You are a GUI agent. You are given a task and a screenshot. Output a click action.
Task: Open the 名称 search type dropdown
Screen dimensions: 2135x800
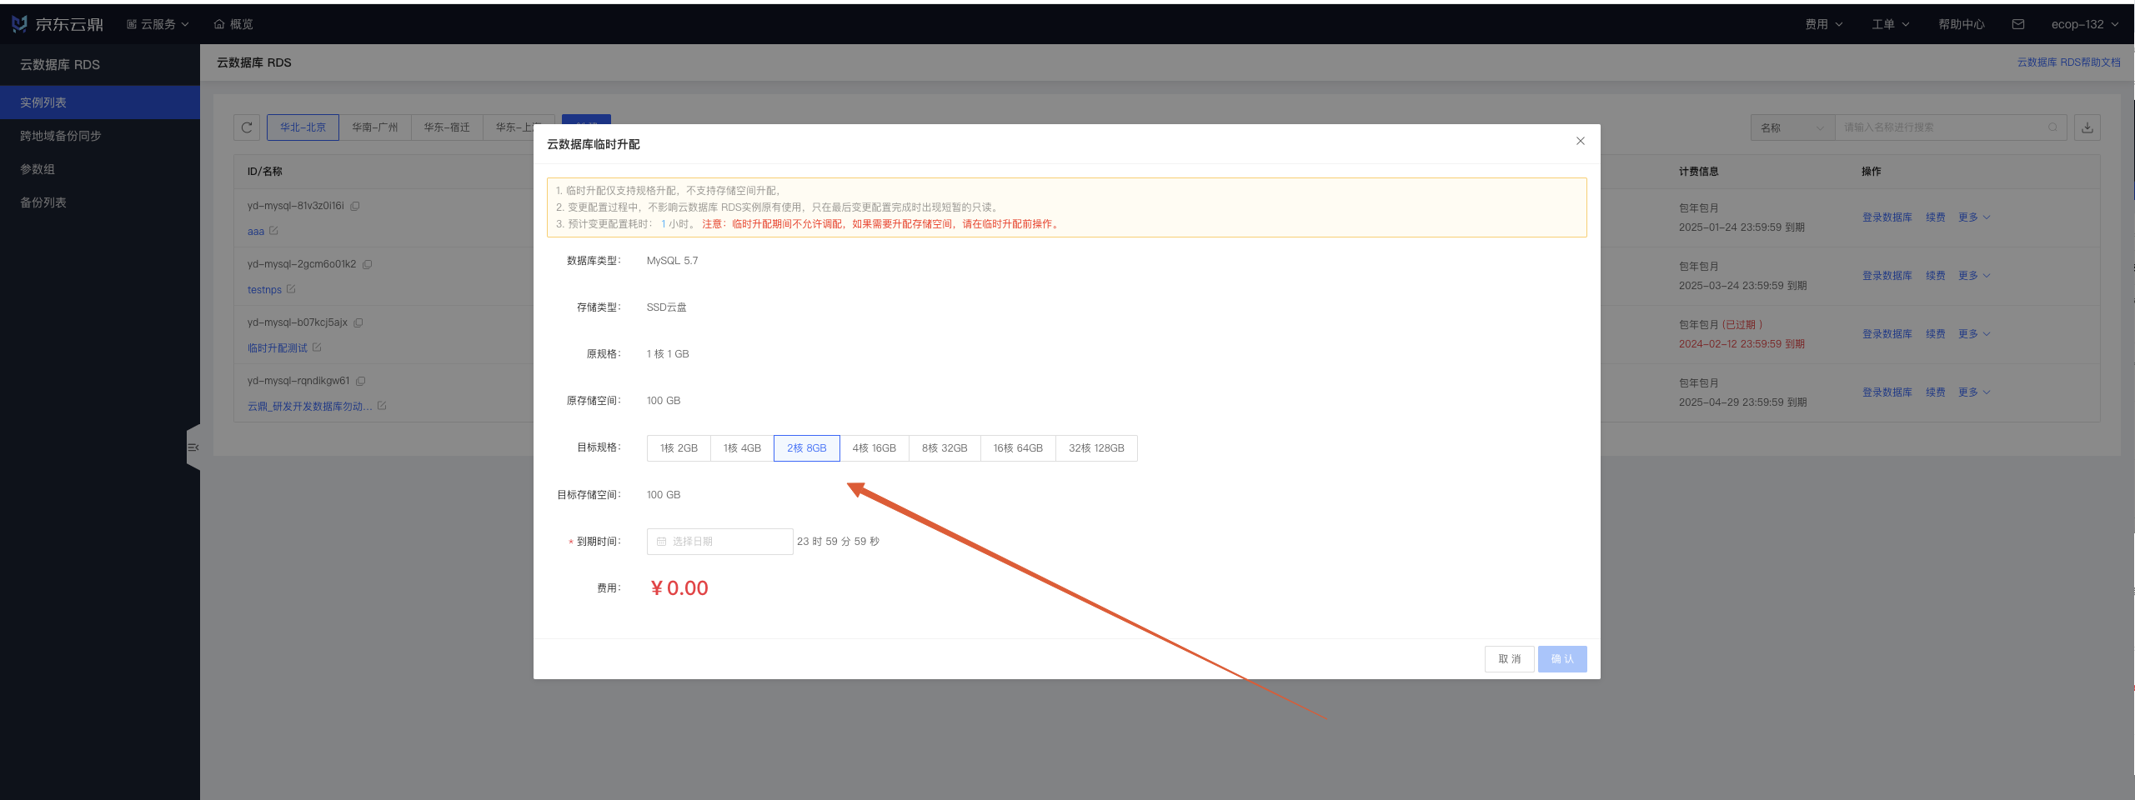[x=1792, y=127]
